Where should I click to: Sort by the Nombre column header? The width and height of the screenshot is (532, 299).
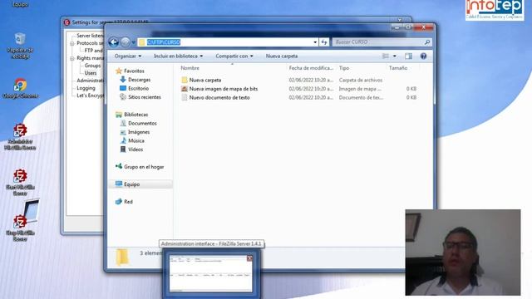190,68
